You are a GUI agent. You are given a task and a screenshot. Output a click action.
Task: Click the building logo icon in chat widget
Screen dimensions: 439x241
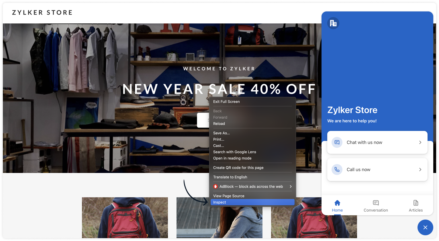[x=333, y=23]
